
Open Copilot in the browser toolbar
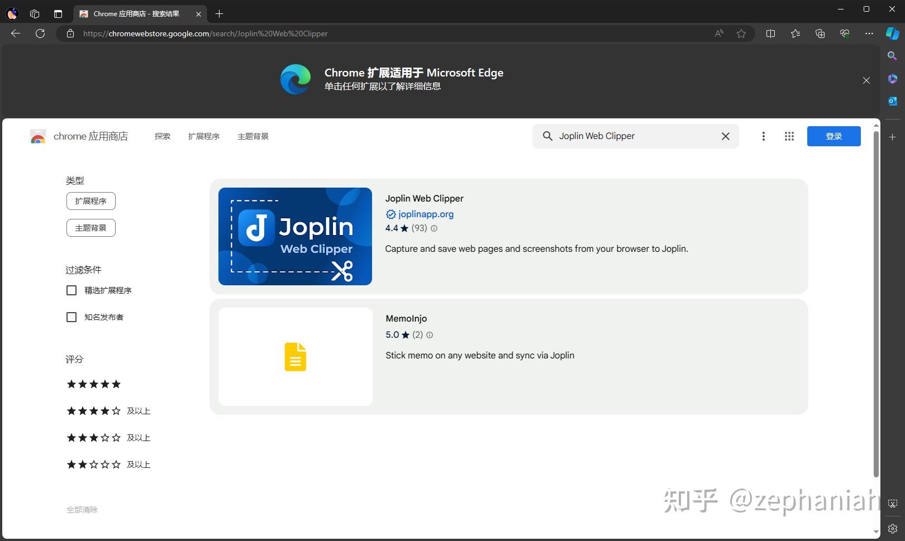(x=891, y=33)
